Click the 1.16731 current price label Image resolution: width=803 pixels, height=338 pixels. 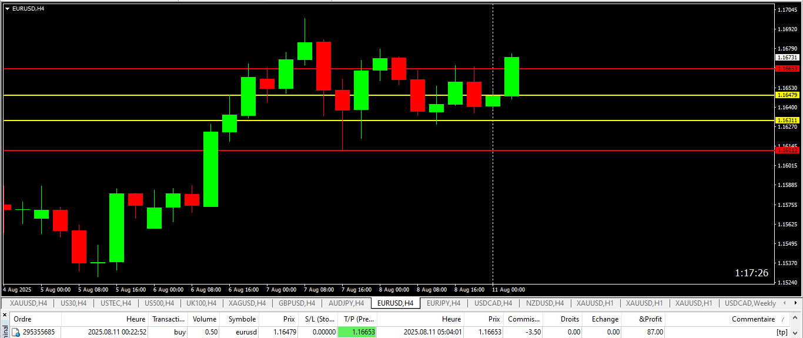pyautogui.click(x=787, y=58)
